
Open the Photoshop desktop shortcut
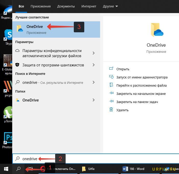8,140
